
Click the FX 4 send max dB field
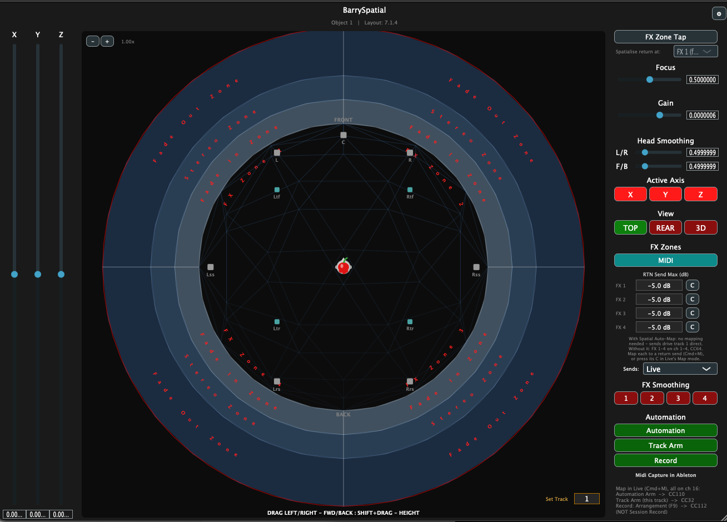(659, 327)
